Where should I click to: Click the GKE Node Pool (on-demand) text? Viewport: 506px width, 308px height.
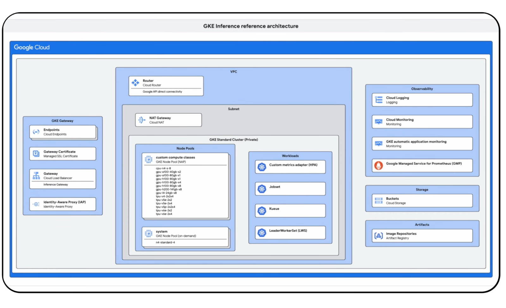coord(176,236)
